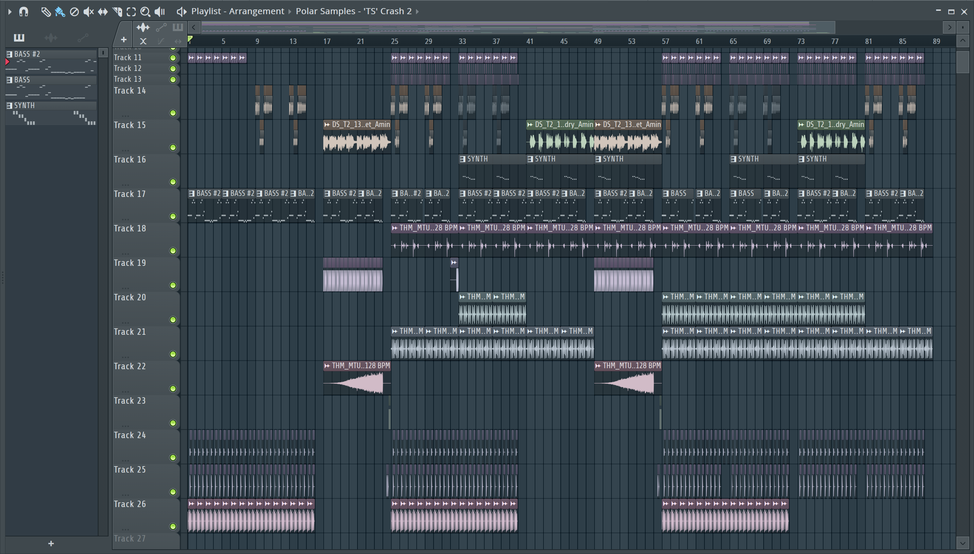Select the Select tool
Viewport: 974px width, 554px height.
point(131,12)
